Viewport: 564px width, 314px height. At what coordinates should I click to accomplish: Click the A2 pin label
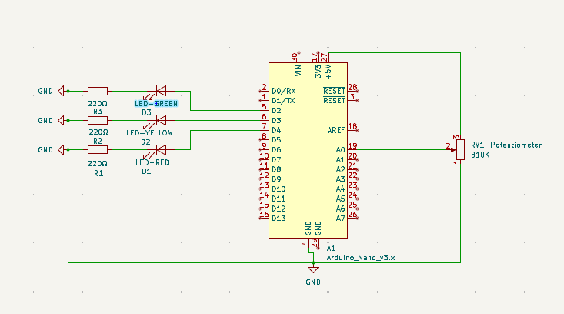341,169
